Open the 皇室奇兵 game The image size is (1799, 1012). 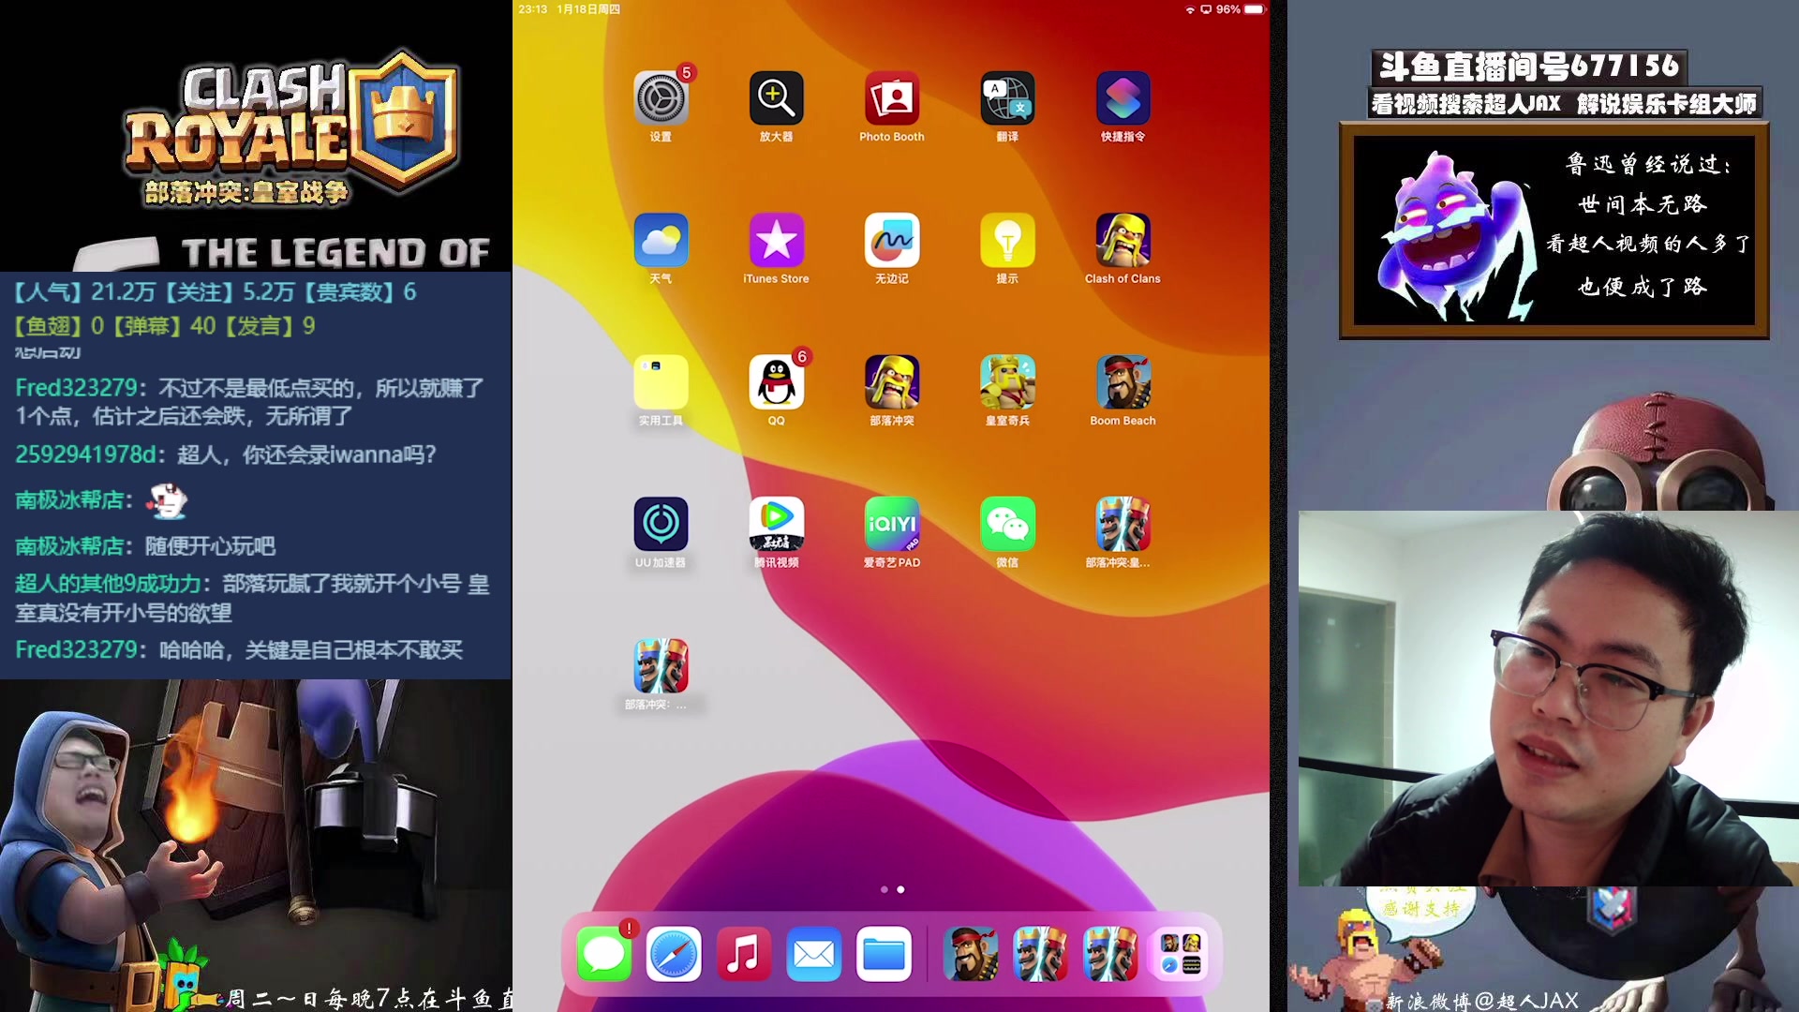tap(1007, 382)
